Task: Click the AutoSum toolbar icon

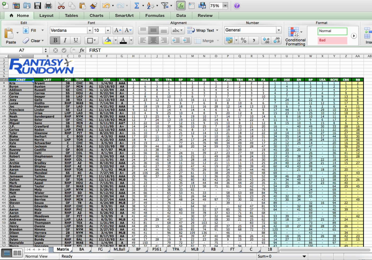Action: click(x=137, y=5)
